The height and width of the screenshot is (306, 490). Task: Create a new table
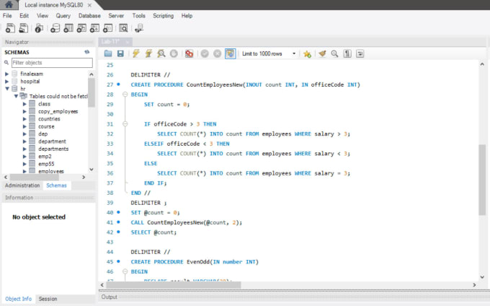tap(68, 28)
